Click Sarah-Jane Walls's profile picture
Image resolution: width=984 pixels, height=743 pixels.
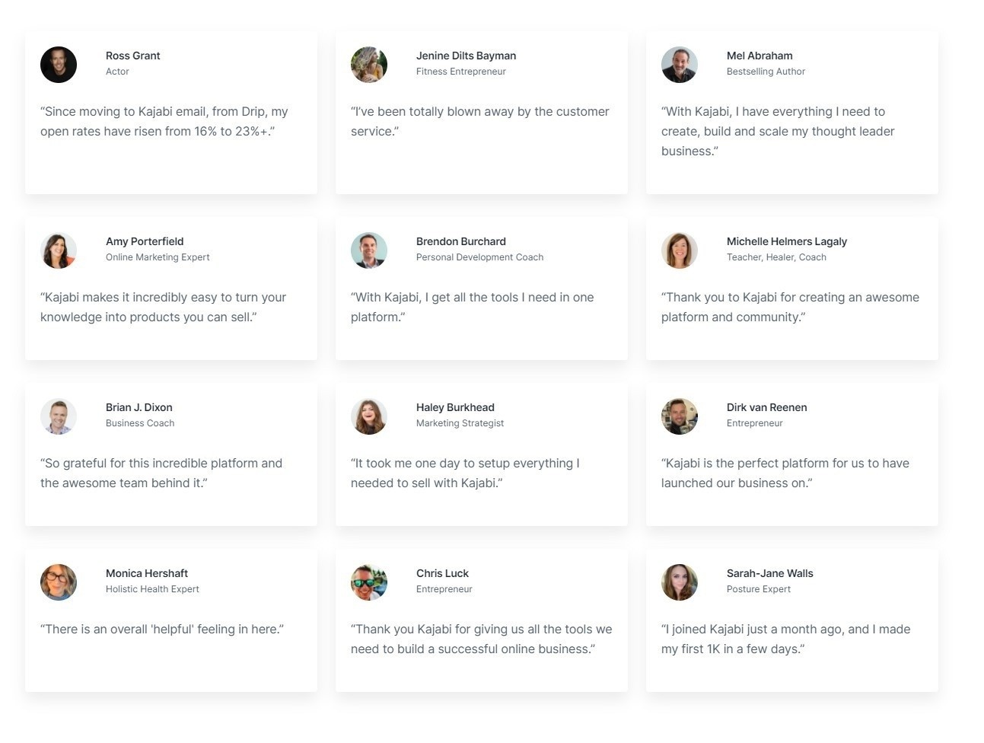tap(680, 582)
